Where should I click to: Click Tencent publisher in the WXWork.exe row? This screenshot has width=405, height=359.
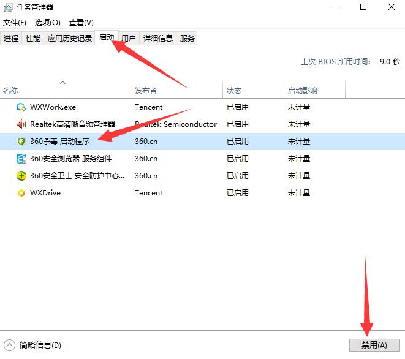pyautogui.click(x=148, y=107)
